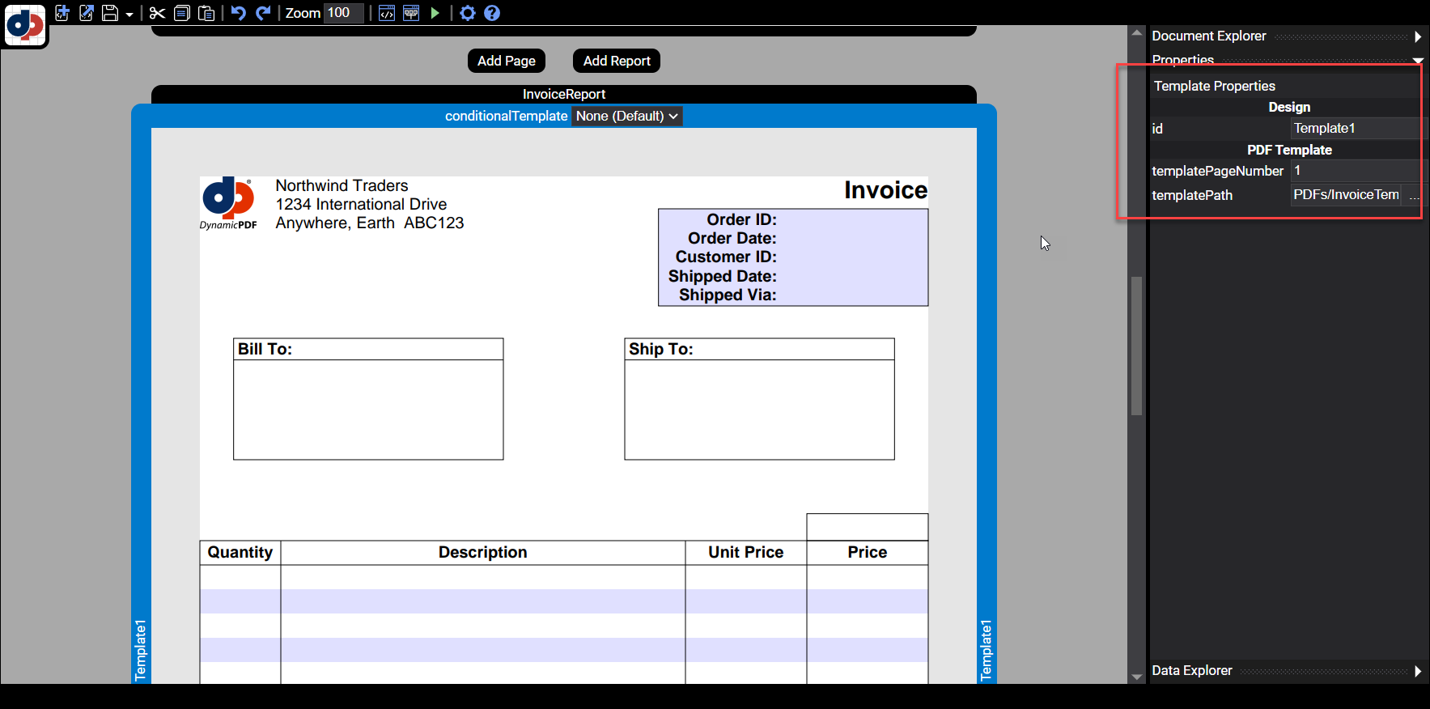Expand the Data Explorer panel
This screenshot has width=1430, height=709.
tap(1417, 671)
